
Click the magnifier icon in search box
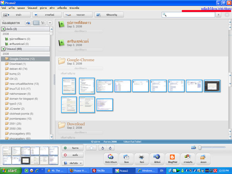coord(165,15)
